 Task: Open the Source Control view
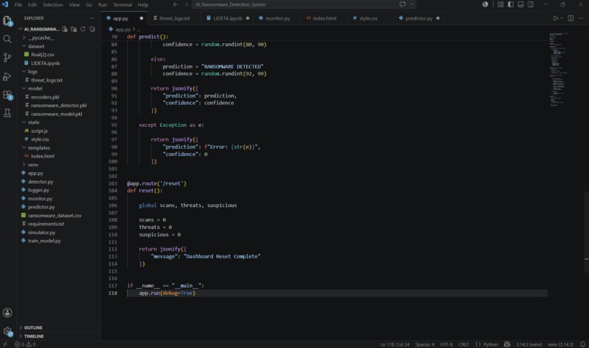7,58
